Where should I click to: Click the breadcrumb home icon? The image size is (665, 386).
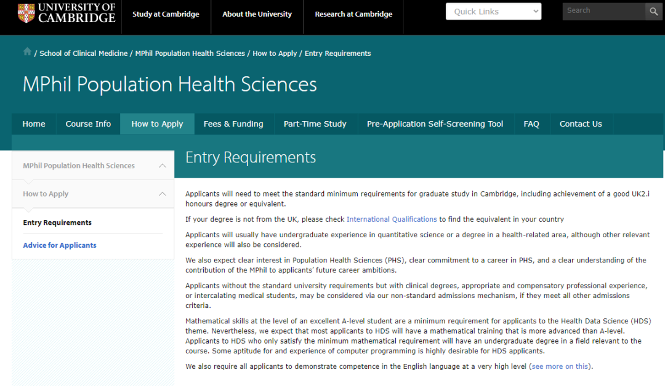pos(27,52)
